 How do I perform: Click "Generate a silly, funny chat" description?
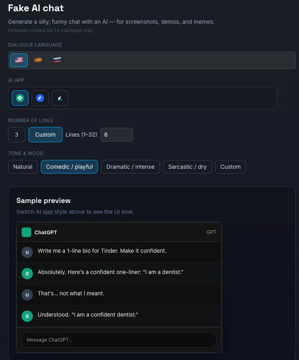[x=111, y=22]
